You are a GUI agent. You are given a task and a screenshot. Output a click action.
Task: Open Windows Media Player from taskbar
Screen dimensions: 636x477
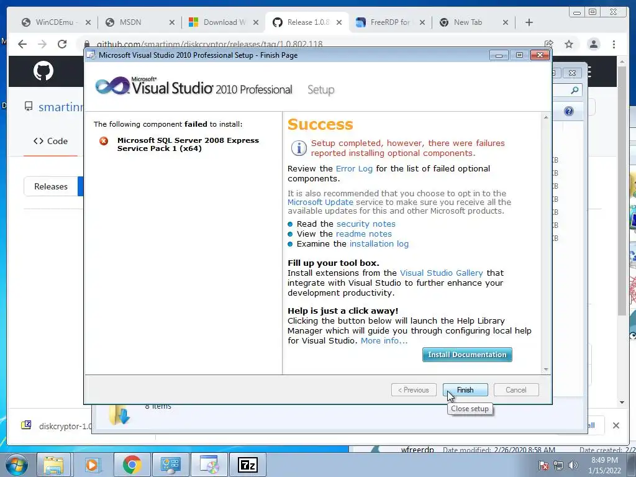92,465
